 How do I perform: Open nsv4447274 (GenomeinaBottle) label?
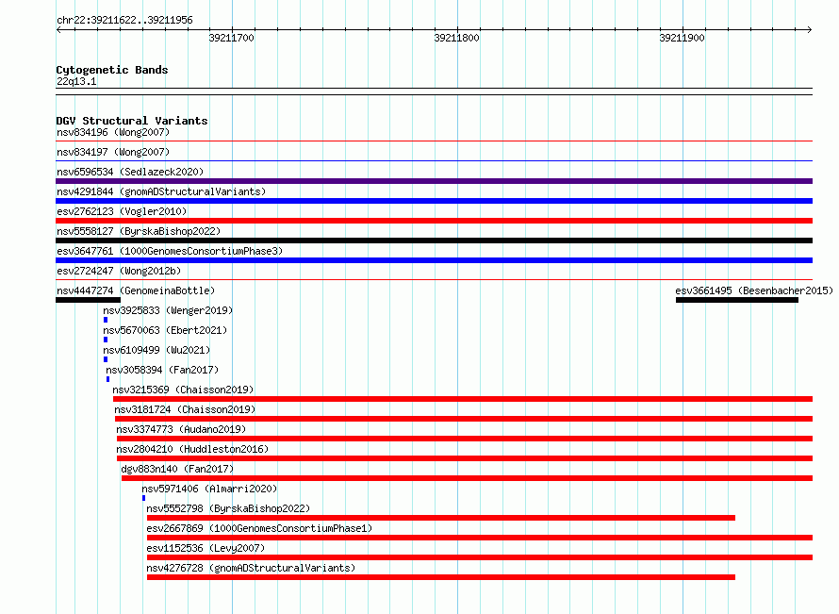(x=136, y=290)
